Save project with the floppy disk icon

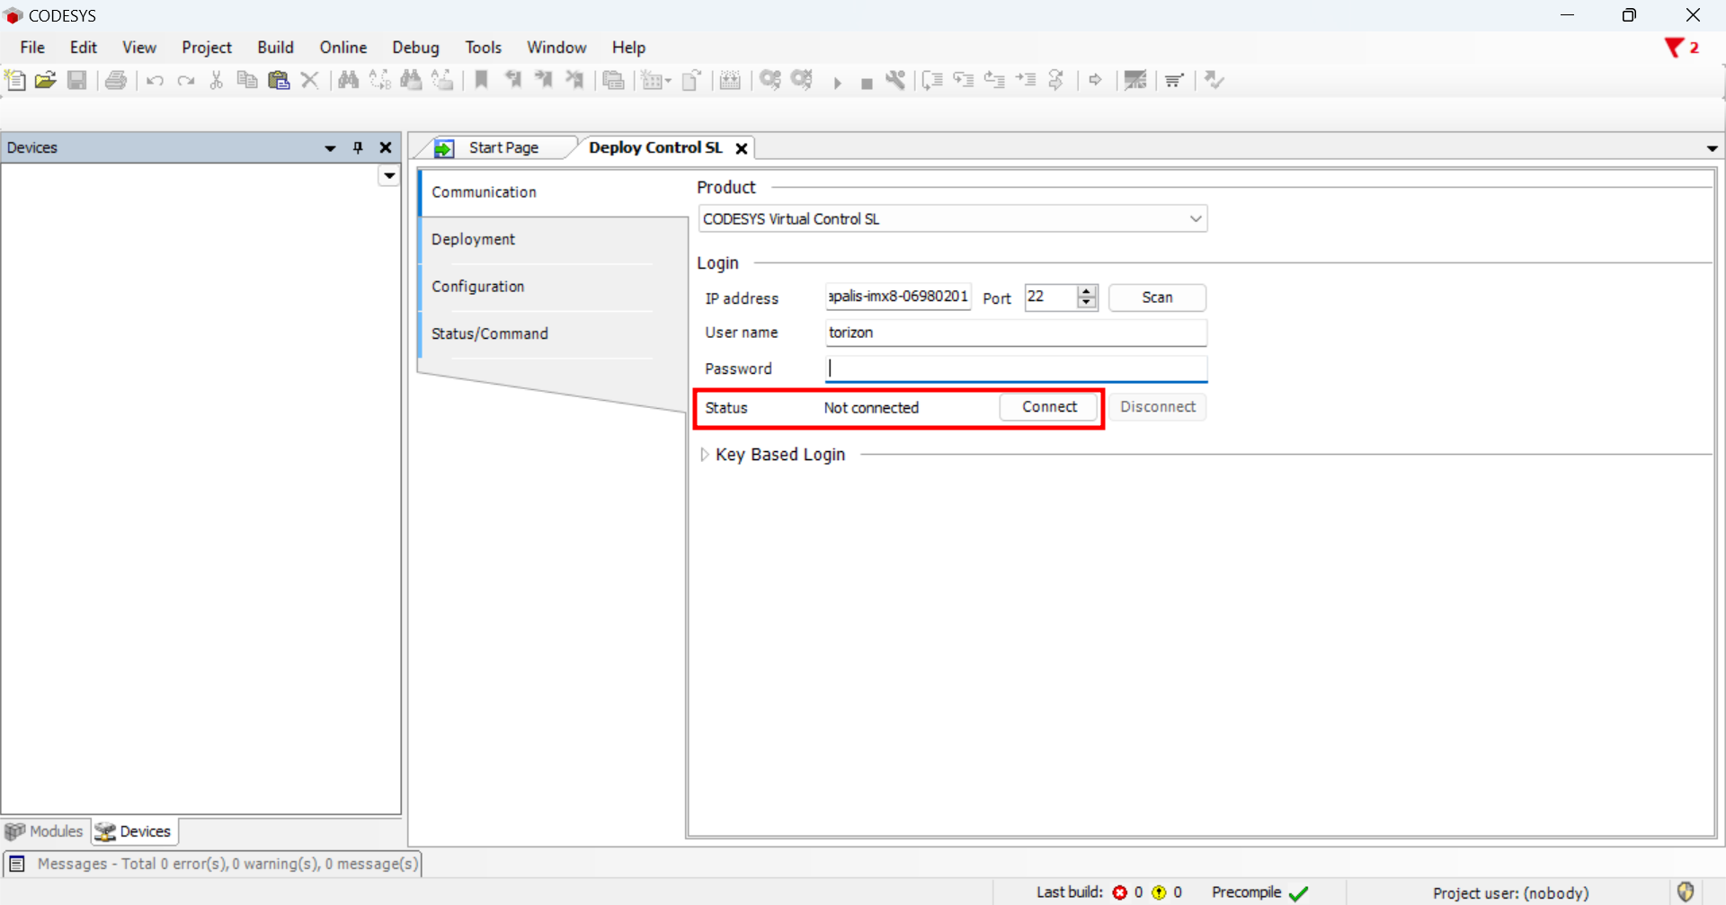tap(77, 80)
